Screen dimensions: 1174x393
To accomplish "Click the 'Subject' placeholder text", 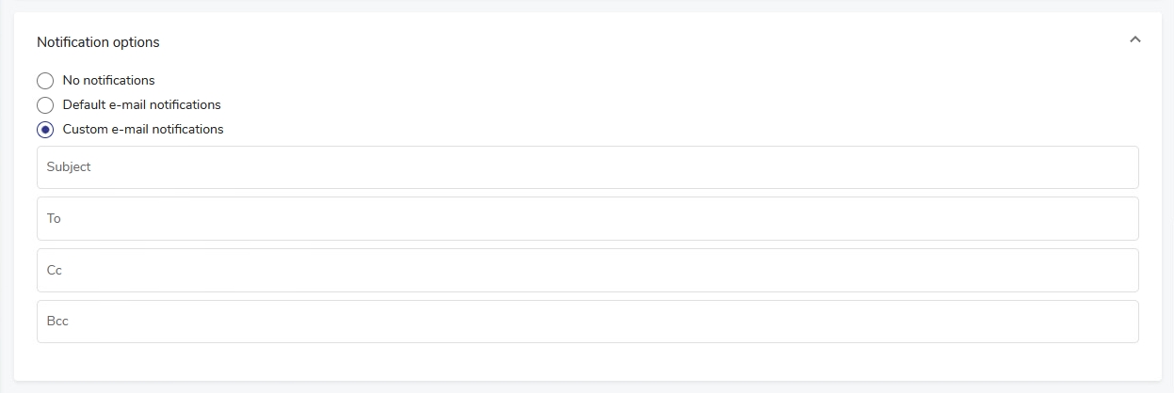I will coord(69,167).
